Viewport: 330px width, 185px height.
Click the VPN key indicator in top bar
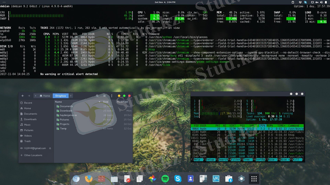pyautogui.click(x=317, y=2)
